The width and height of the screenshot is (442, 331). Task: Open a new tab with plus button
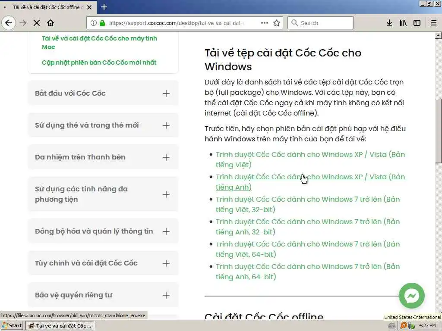[x=104, y=7]
